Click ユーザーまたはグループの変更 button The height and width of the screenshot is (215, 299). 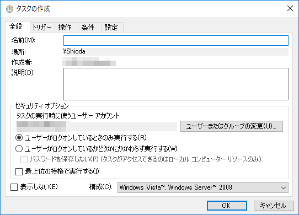pos(232,126)
